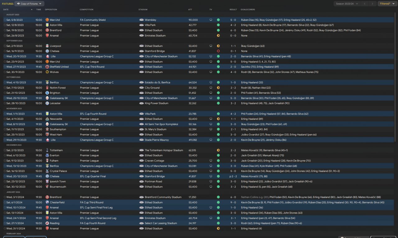The image size is (398, 238).
Task: Click the TV icon in the FA Community Shield row
Action: (211, 20)
